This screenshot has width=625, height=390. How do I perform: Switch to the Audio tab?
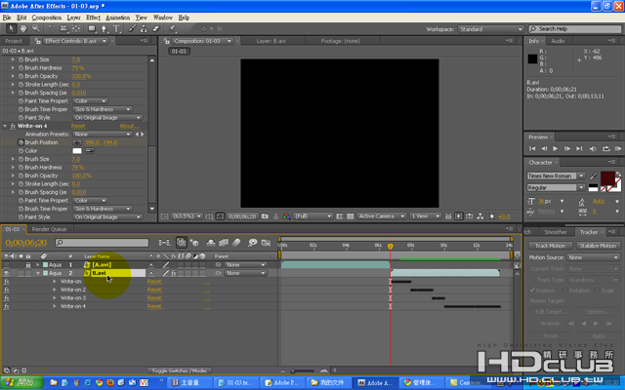(558, 41)
